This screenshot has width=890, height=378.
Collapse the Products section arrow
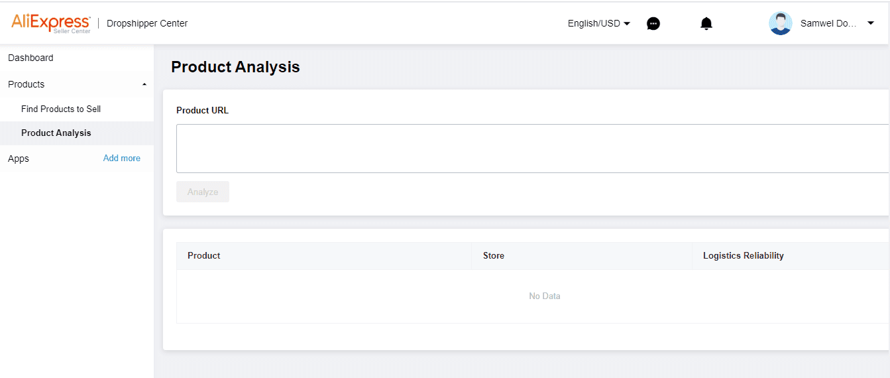click(144, 85)
